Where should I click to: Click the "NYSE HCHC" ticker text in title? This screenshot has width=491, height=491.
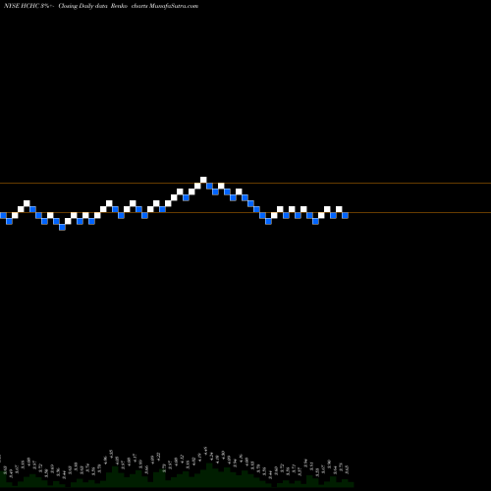22,6
